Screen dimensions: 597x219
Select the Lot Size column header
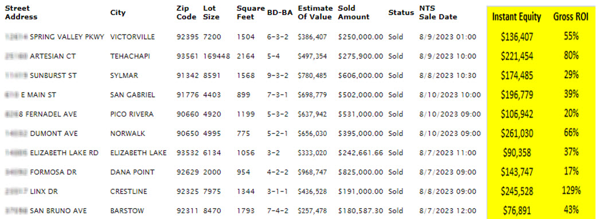click(x=211, y=13)
